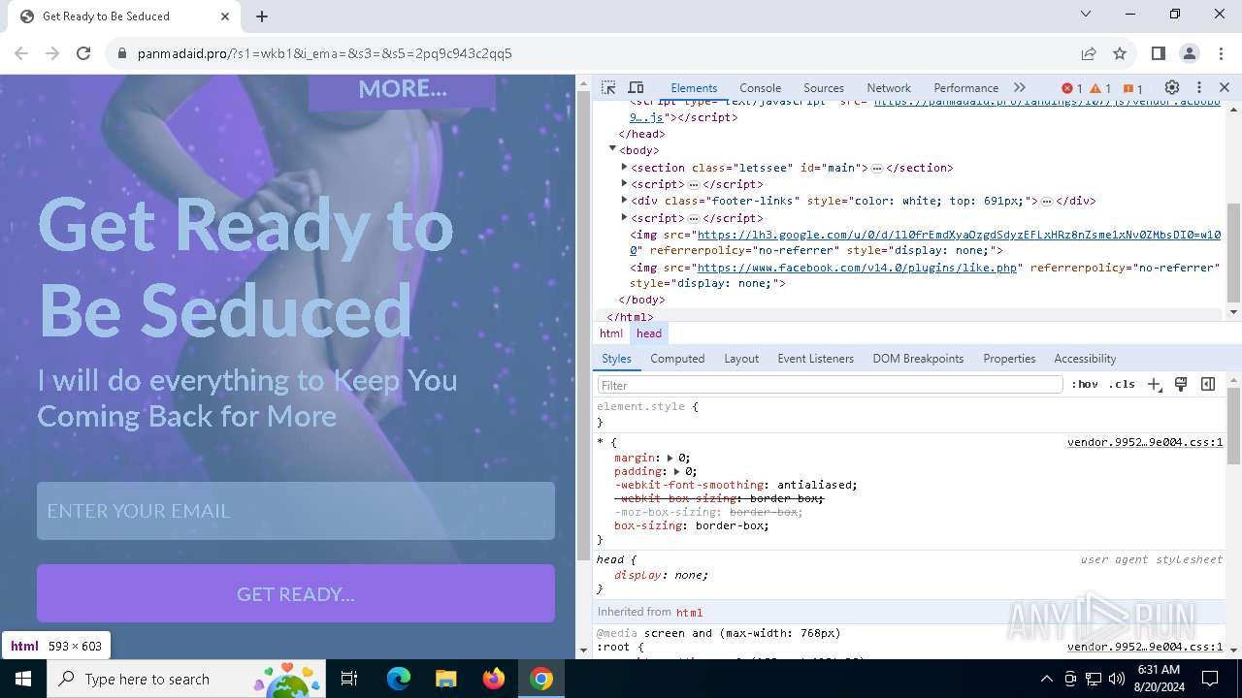Open File Explorer from taskbar
This screenshot has width=1242, height=698.
coord(445,679)
